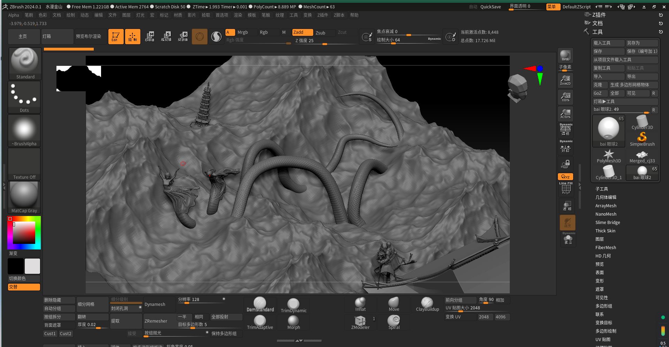This screenshot has width=669, height=347.
Task: Pick a color from the color picker
Action: coord(24,233)
